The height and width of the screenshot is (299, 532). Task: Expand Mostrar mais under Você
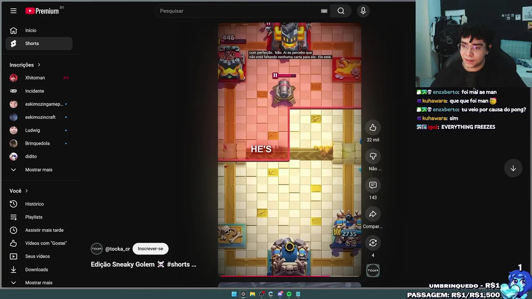tap(39, 283)
